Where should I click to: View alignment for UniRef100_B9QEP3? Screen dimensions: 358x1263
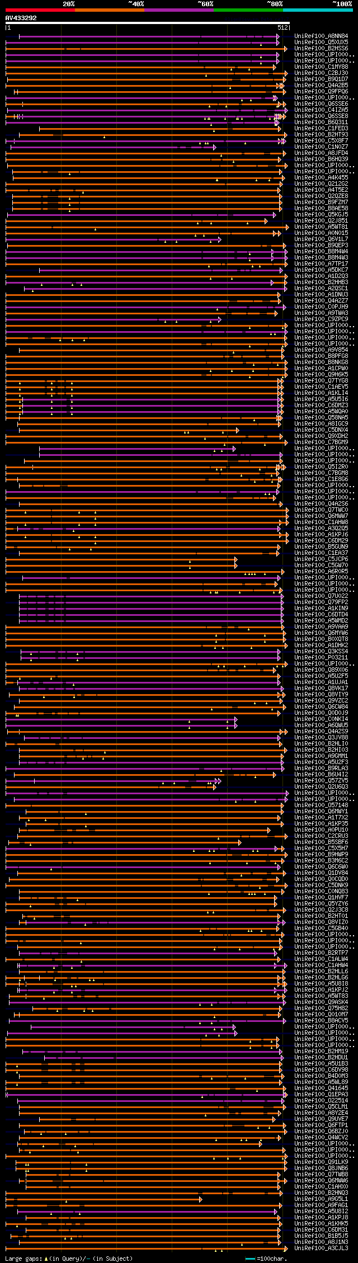[321, 245]
